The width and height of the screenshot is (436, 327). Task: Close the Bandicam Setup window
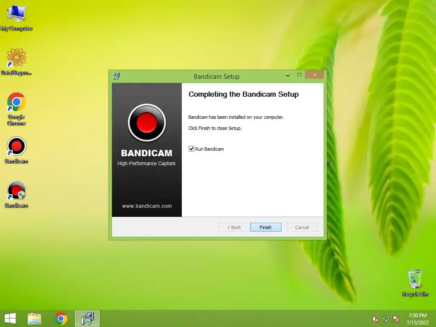click(315, 75)
